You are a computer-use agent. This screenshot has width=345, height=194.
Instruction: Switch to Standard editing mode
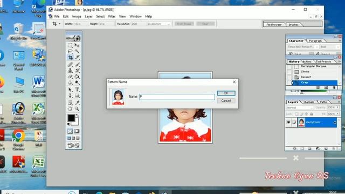click(70, 131)
